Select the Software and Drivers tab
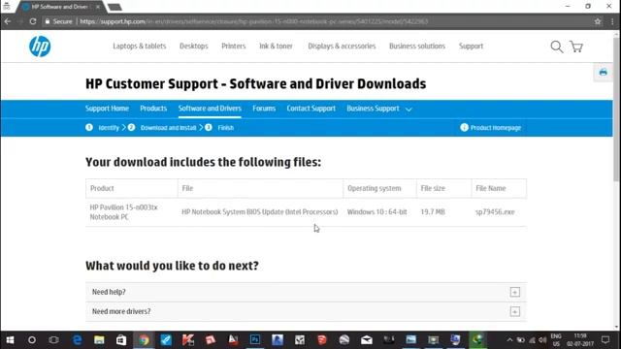This screenshot has height=349, width=621. (x=210, y=109)
